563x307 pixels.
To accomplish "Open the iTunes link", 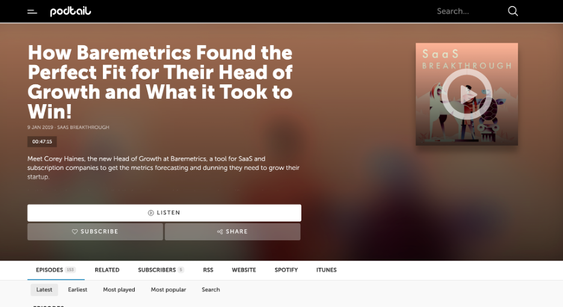I will (327, 270).
